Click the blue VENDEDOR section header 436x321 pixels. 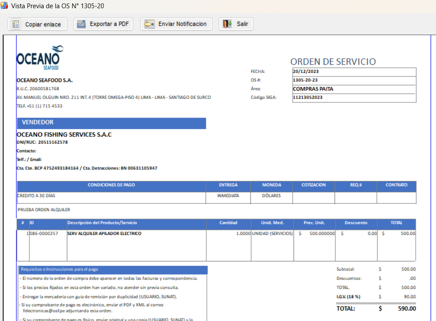click(111, 123)
